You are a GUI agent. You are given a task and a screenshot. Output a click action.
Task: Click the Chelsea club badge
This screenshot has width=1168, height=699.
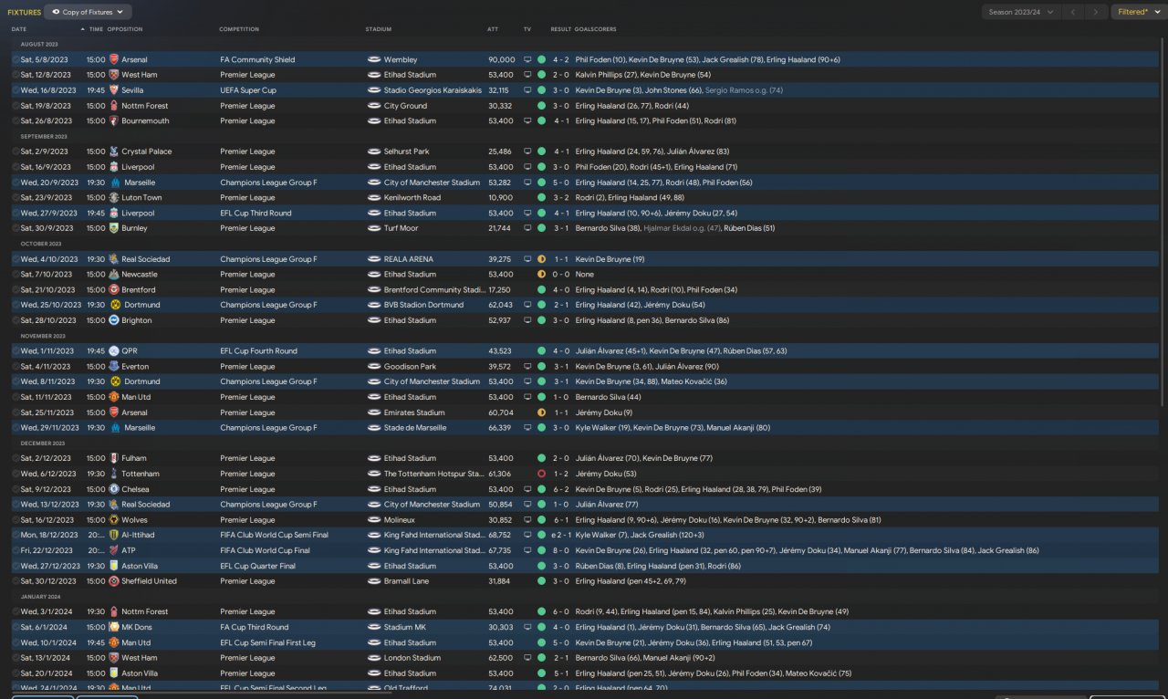[114, 489]
